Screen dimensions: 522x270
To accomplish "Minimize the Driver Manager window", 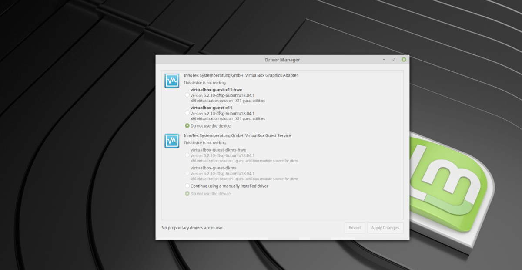I will pyautogui.click(x=384, y=60).
